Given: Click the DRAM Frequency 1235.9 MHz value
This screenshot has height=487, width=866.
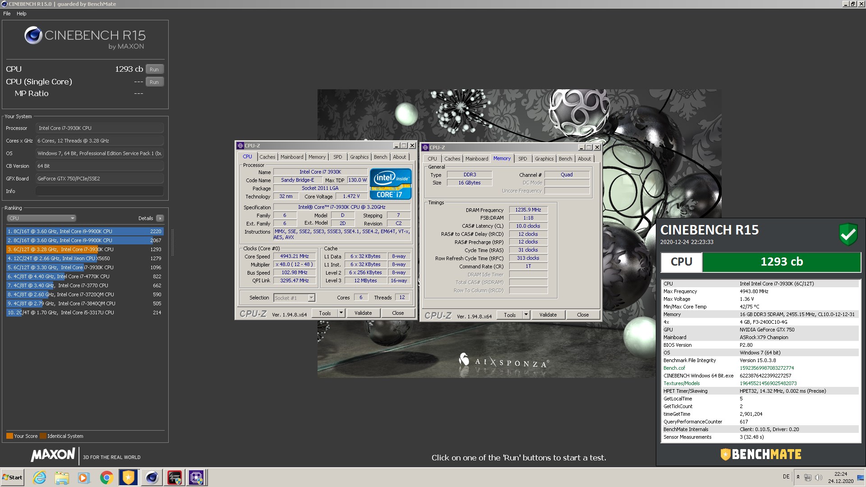Looking at the screenshot, I should pos(528,210).
